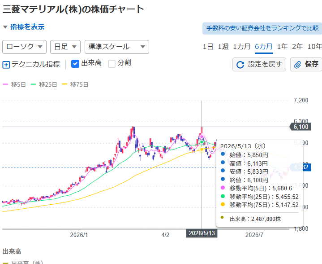The image size is (322, 264).
Task: Open the 日足 interval dropdown
Action: (x=65, y=47)
